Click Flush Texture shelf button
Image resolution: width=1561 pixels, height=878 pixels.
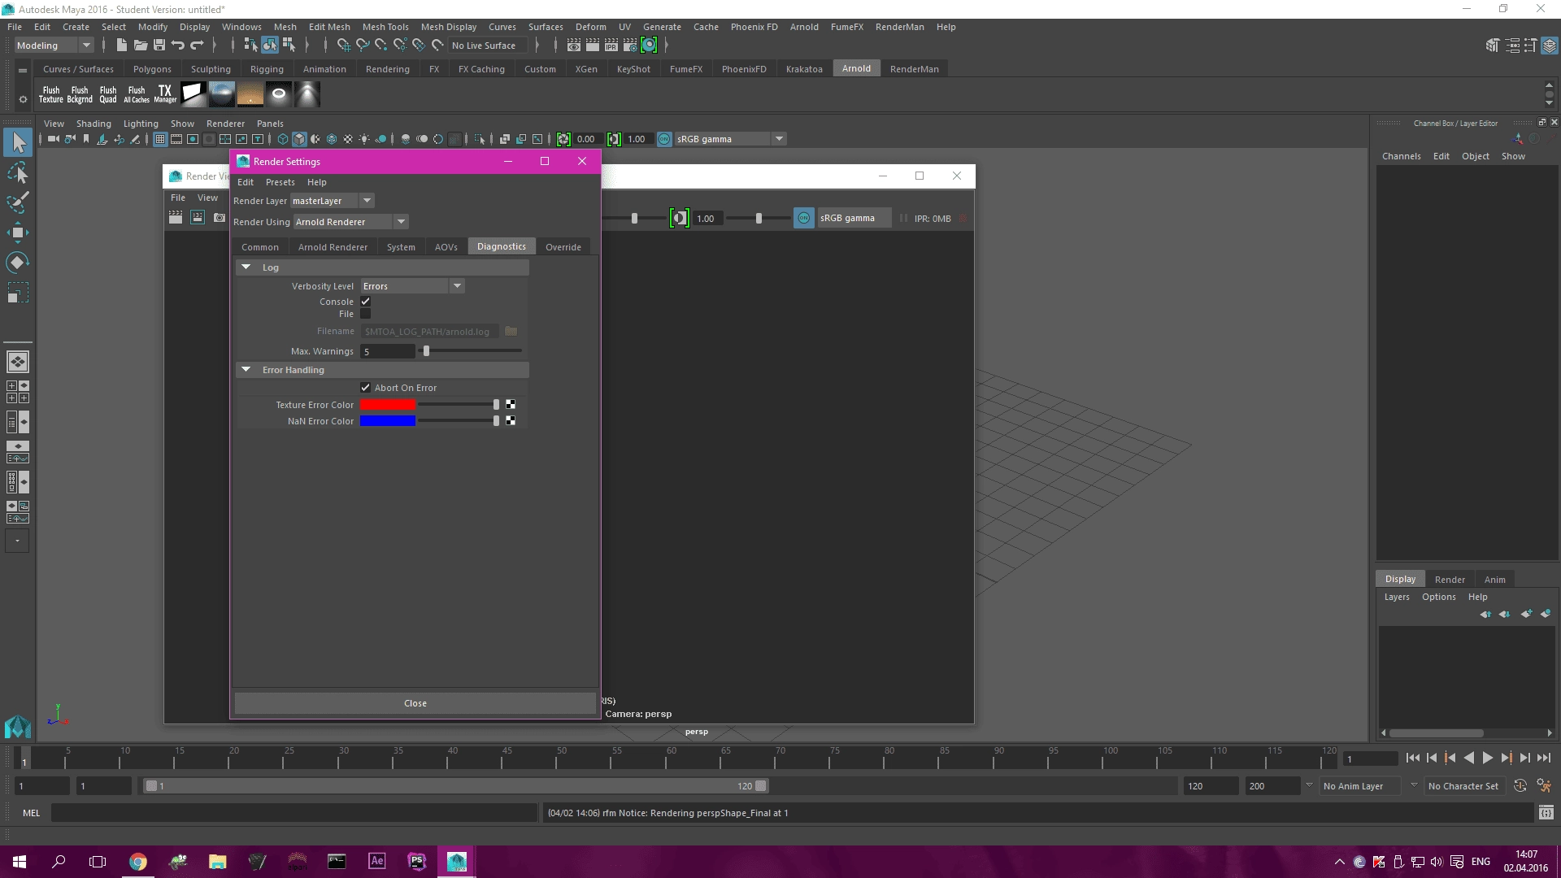pos(50,94)
